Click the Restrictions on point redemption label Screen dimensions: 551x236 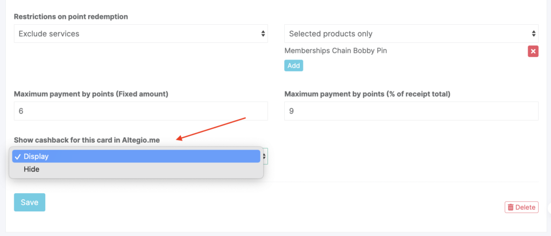click(70, 17)
